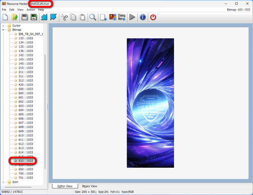The height and width of the screenshot is (195, 253).
Task: Select bitmap resource 142 : 1033
Action: [26, 55]
